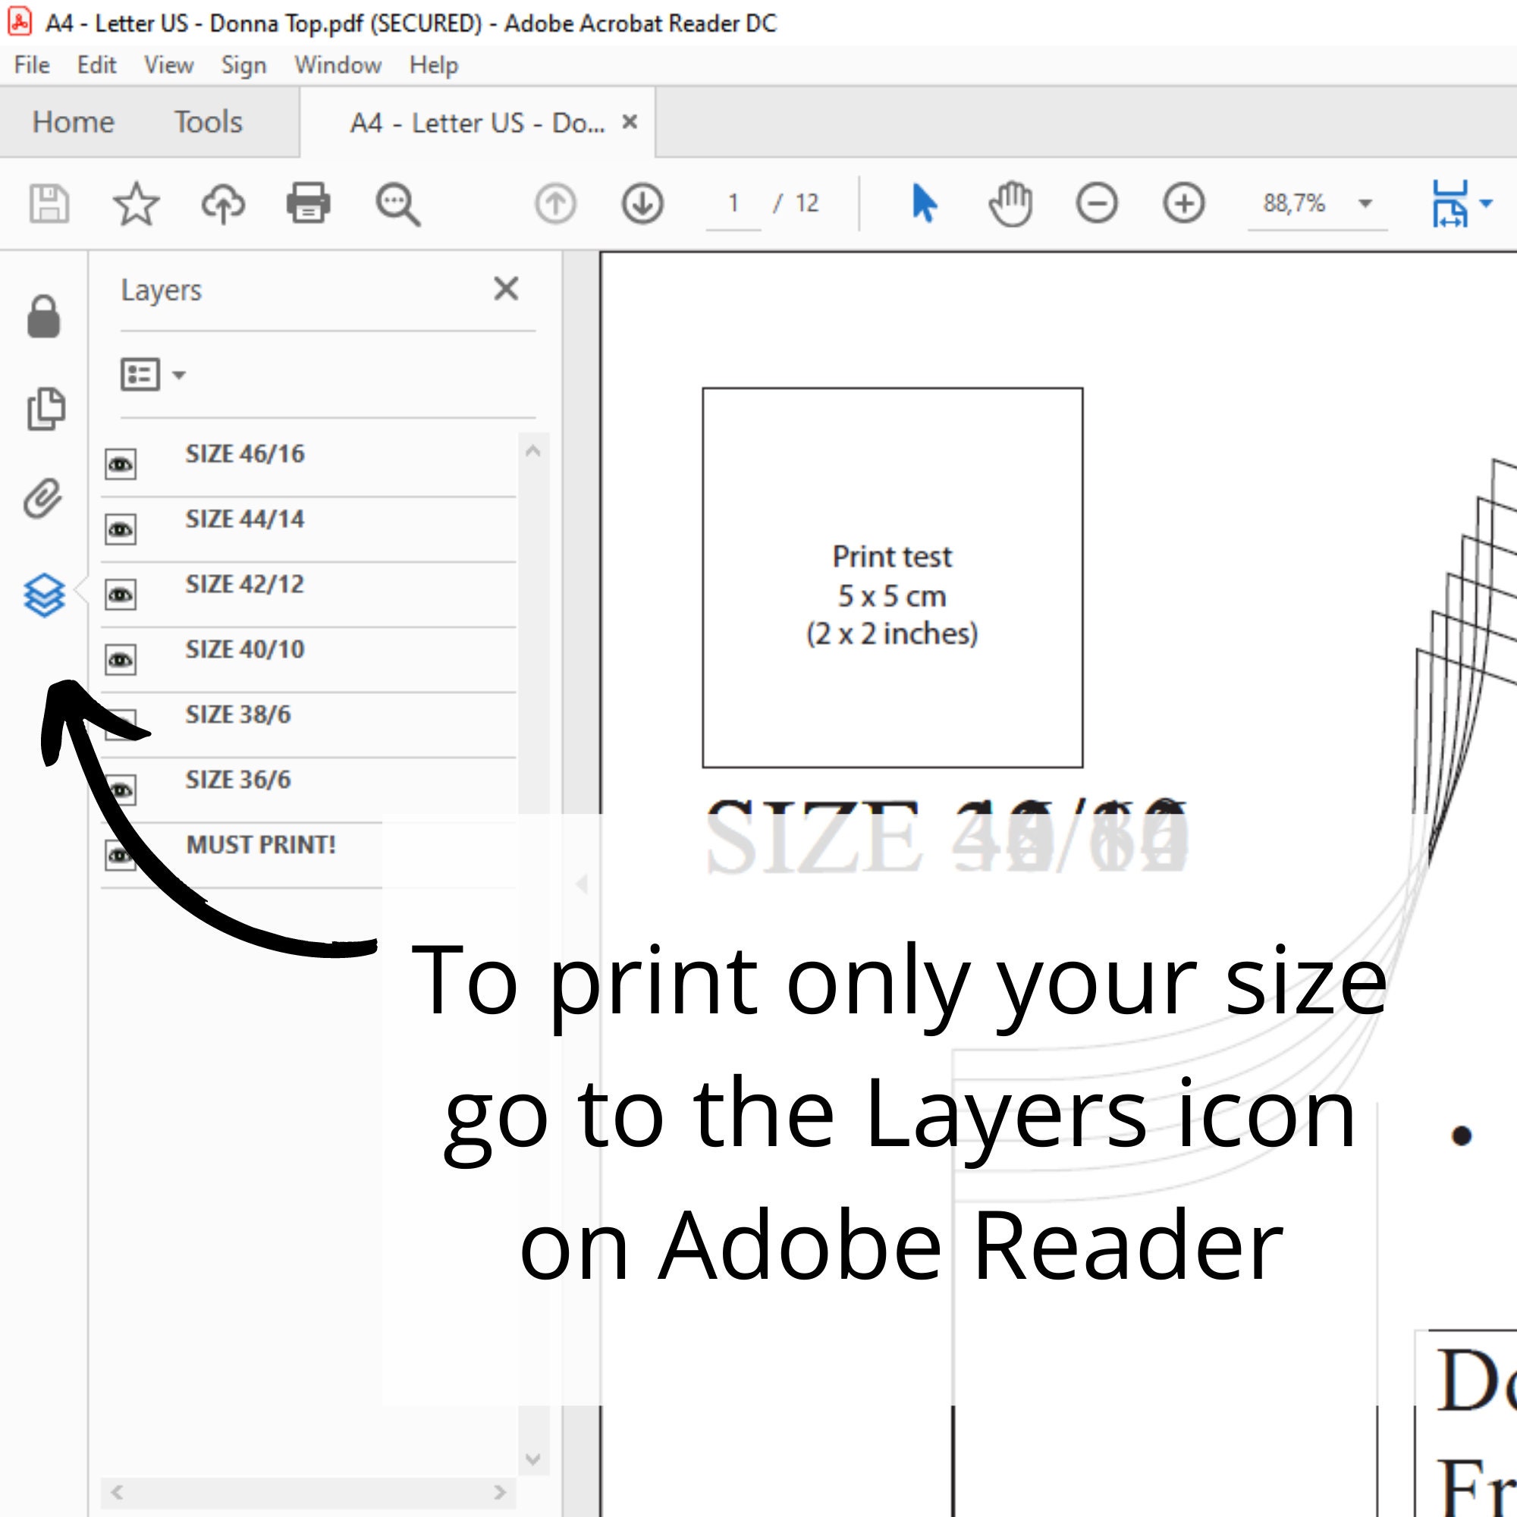The image size is (1517, 1517).
Task: Click the zoom out minus icon
Action: pos(1097,203)
